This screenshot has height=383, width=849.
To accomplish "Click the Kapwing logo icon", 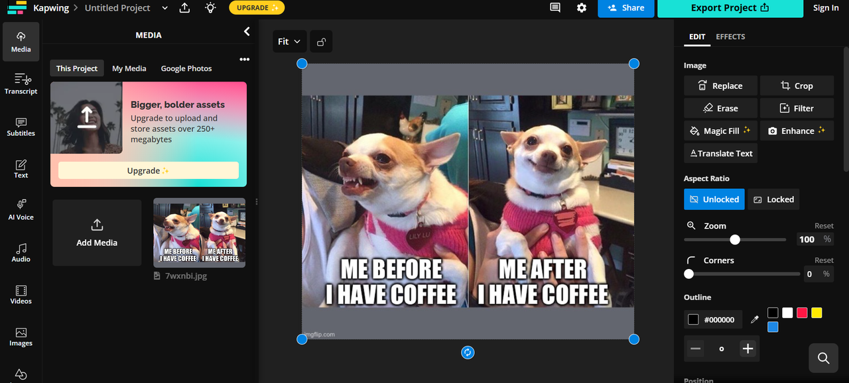I will click(x=17, y=8).
